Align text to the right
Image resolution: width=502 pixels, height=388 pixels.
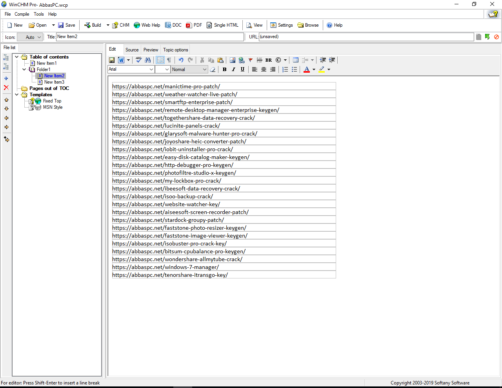coord(273,70)
